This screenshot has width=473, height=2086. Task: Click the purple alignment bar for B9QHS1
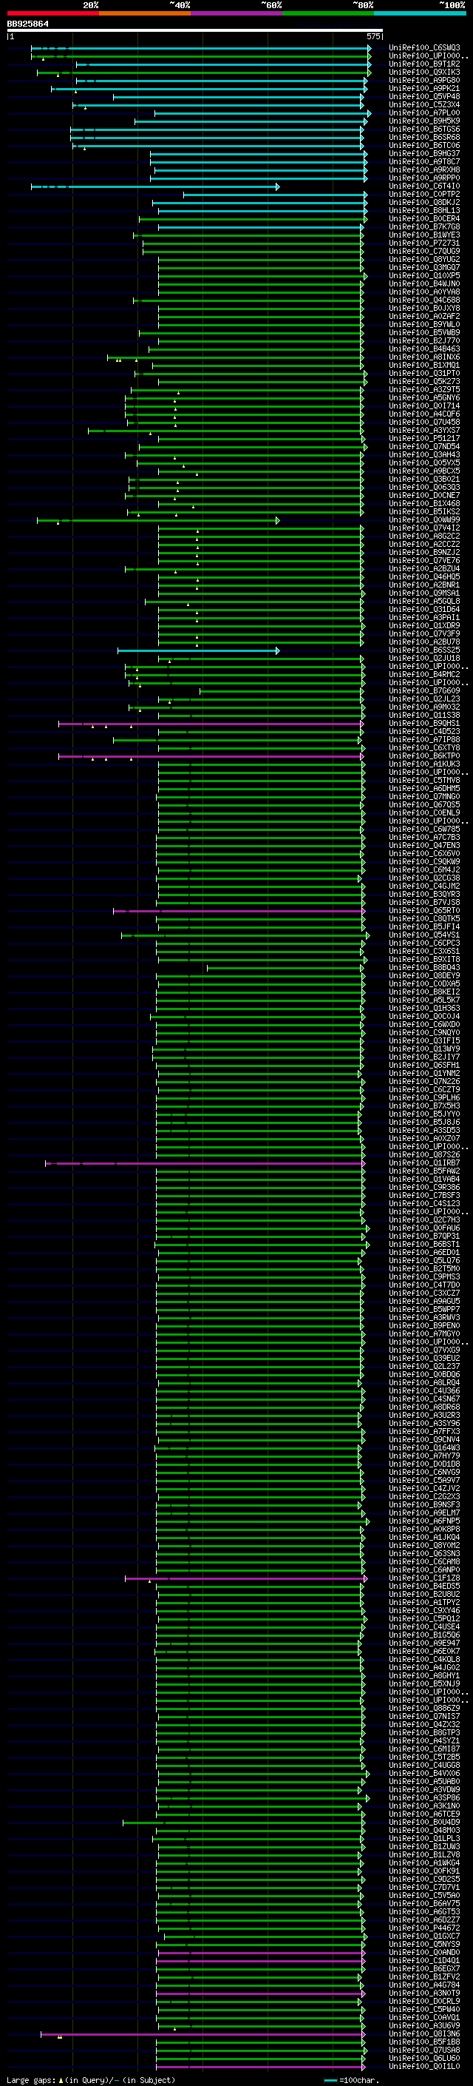coord(212,723)
